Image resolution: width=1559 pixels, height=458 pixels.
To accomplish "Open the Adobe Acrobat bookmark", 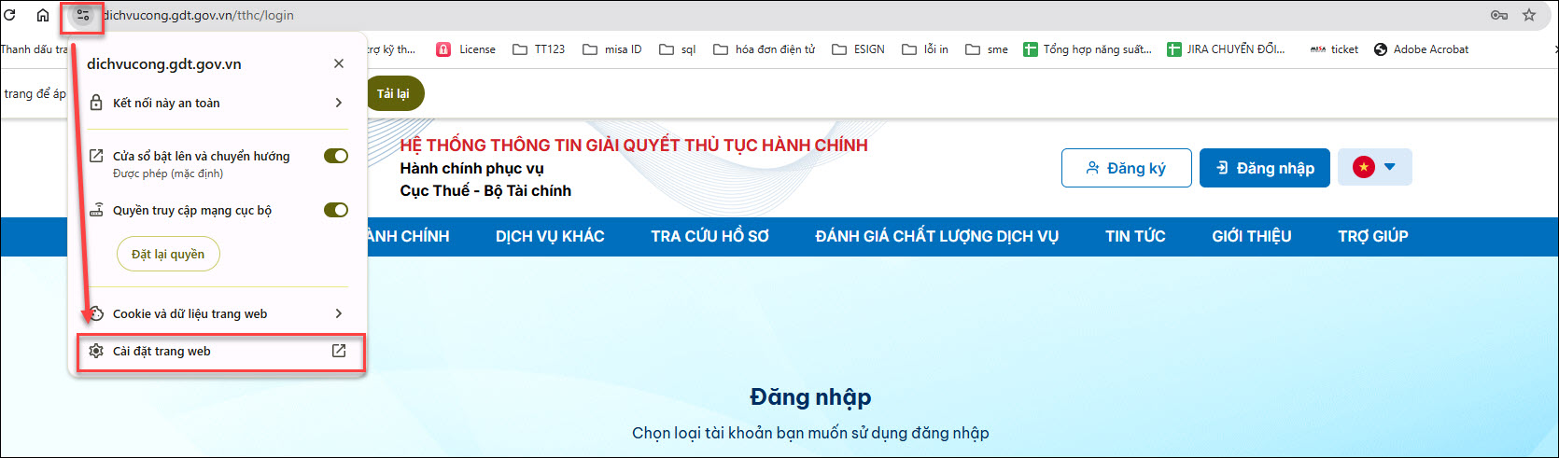I will point(1421,49).
